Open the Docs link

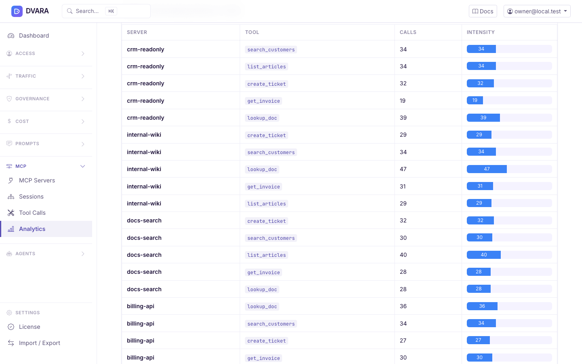(483, 11)
